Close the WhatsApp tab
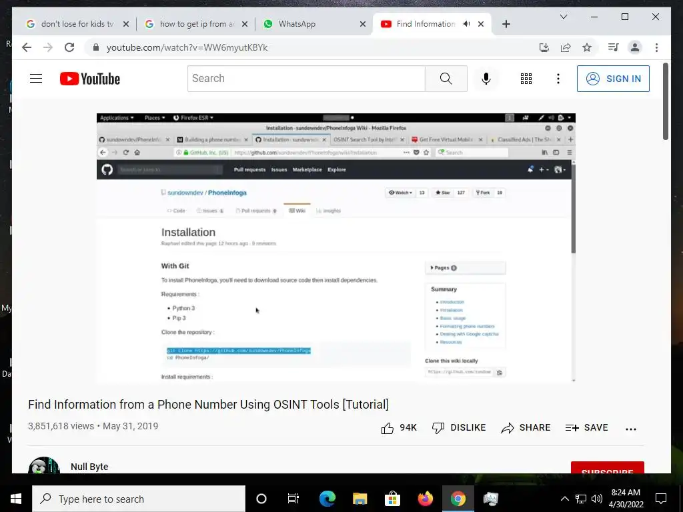Screen dimensions: 683x512 [362, 25]
